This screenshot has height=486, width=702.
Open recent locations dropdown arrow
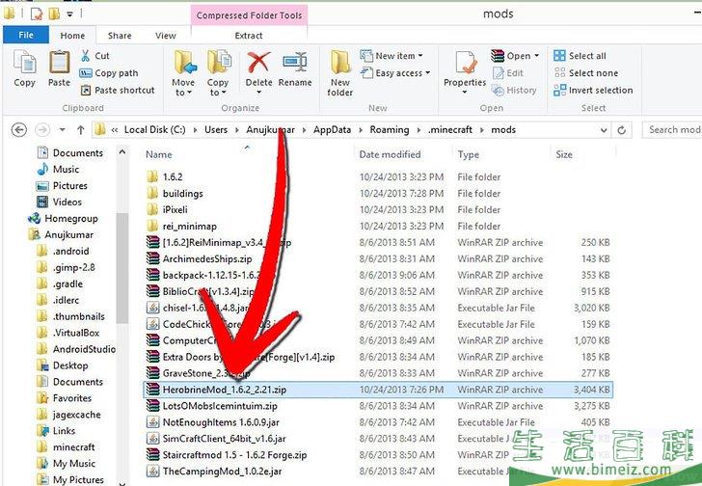pos(62,130)
